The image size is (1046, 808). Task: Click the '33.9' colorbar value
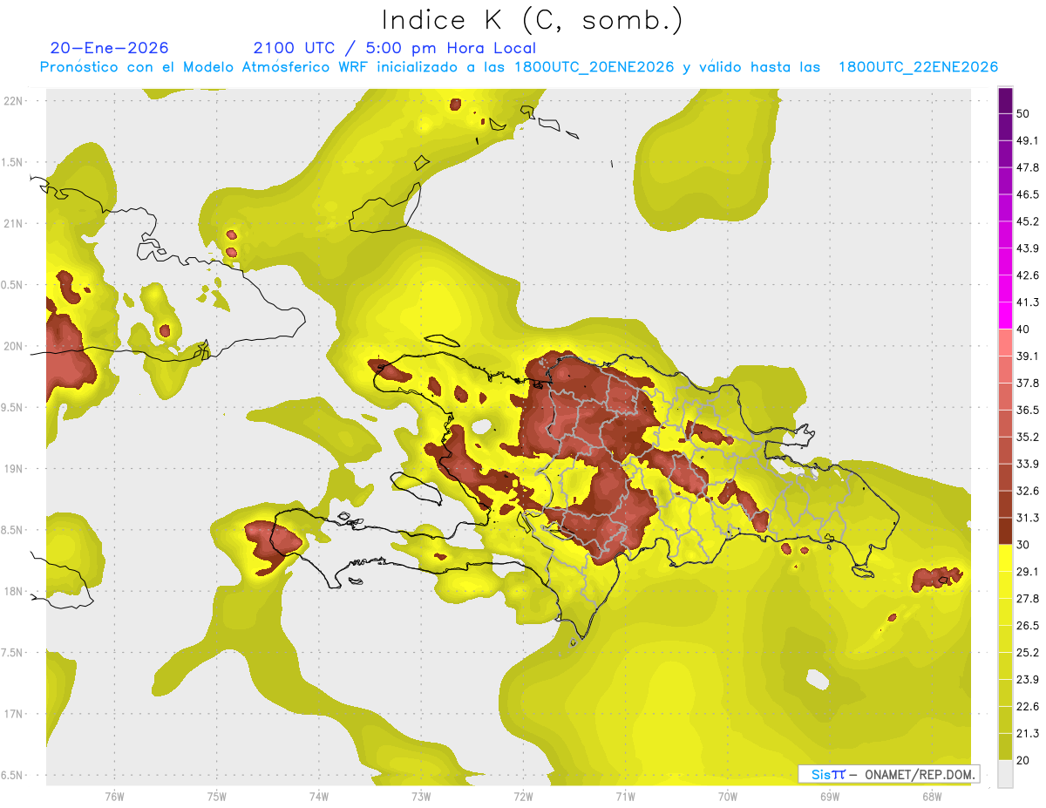point(1028,464)
